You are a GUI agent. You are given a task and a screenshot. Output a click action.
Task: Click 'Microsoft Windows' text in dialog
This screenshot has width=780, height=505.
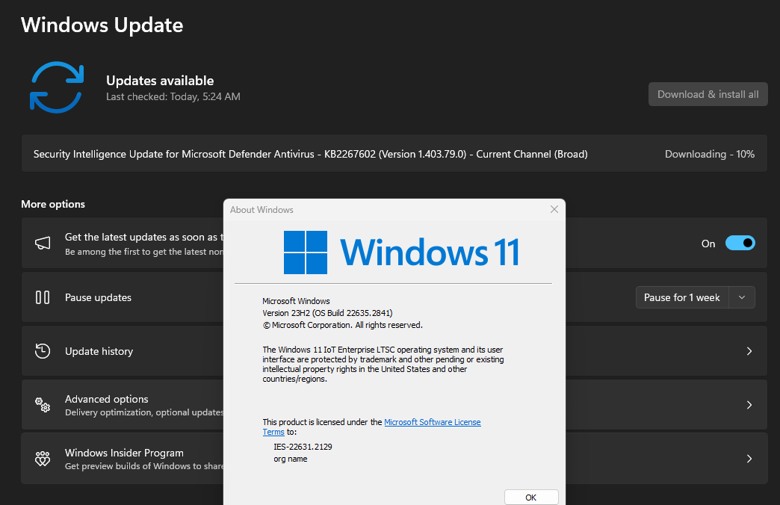[296, 301]
